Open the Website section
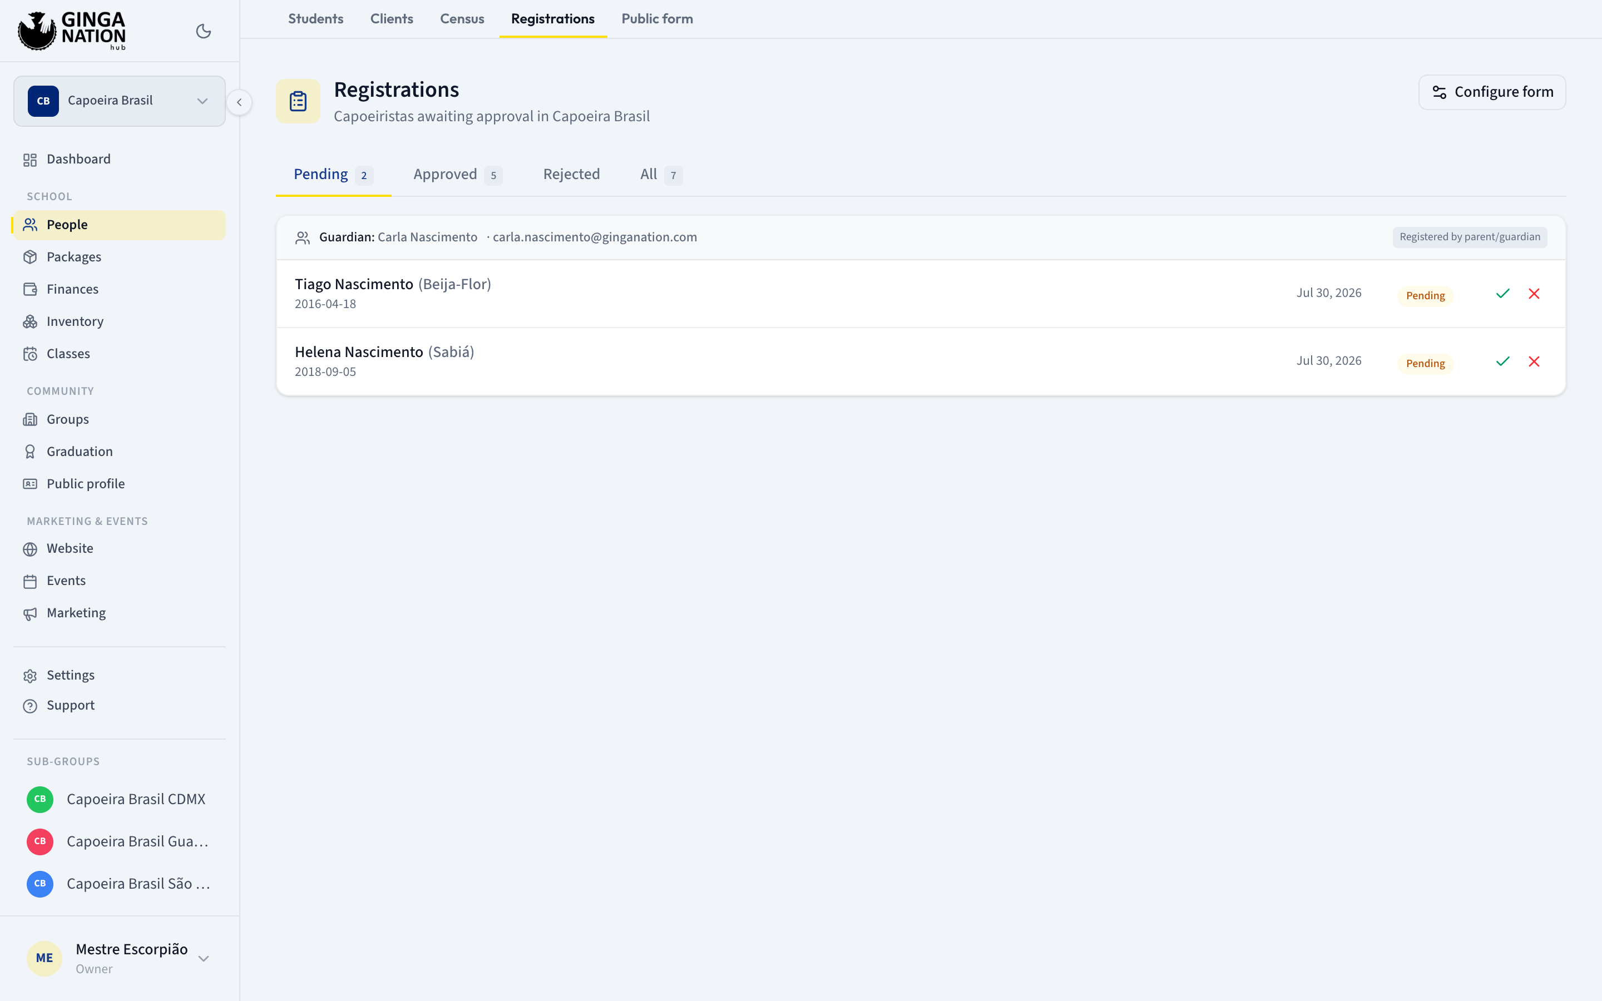This screenshot has width=1602, height=1001. [x=119, y=549]
